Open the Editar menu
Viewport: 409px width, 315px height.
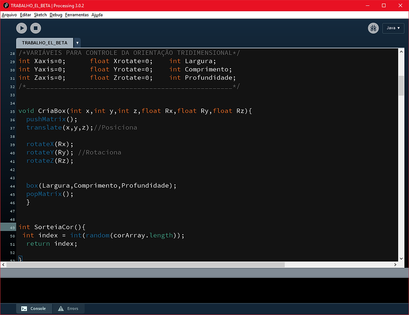point(25,15)
